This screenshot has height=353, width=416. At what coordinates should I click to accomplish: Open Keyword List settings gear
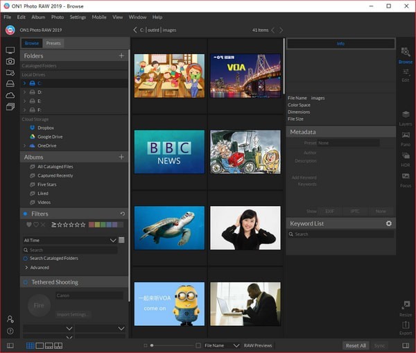coord(389,223)
